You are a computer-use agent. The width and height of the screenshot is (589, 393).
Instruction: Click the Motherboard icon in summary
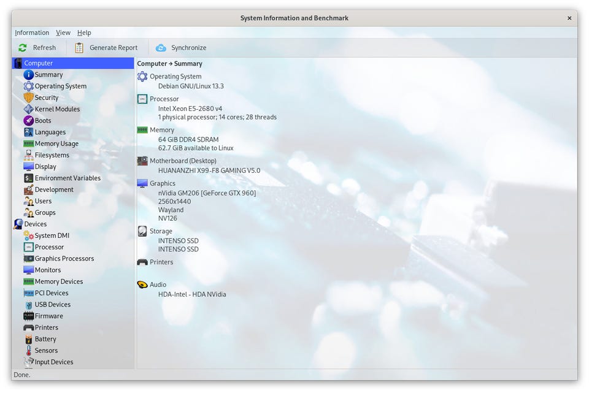click(142, 161)
